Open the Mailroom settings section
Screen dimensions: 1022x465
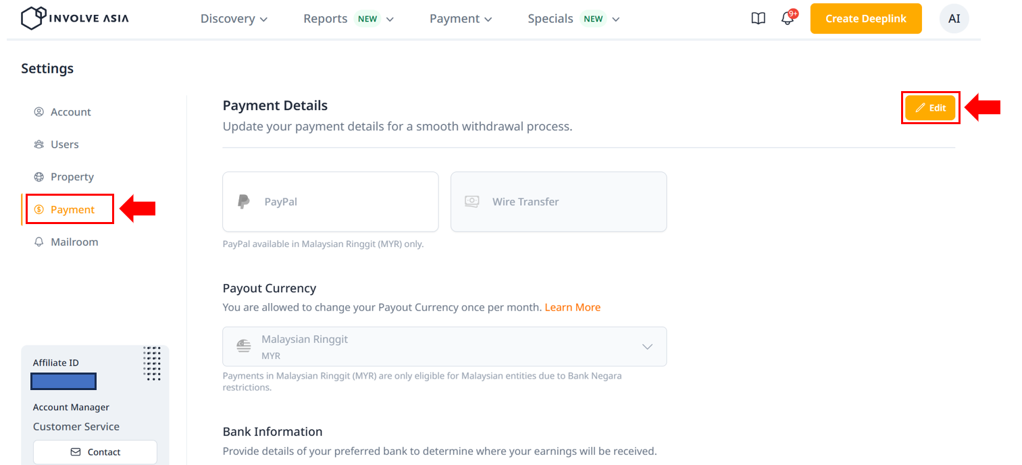click(74, 242)
